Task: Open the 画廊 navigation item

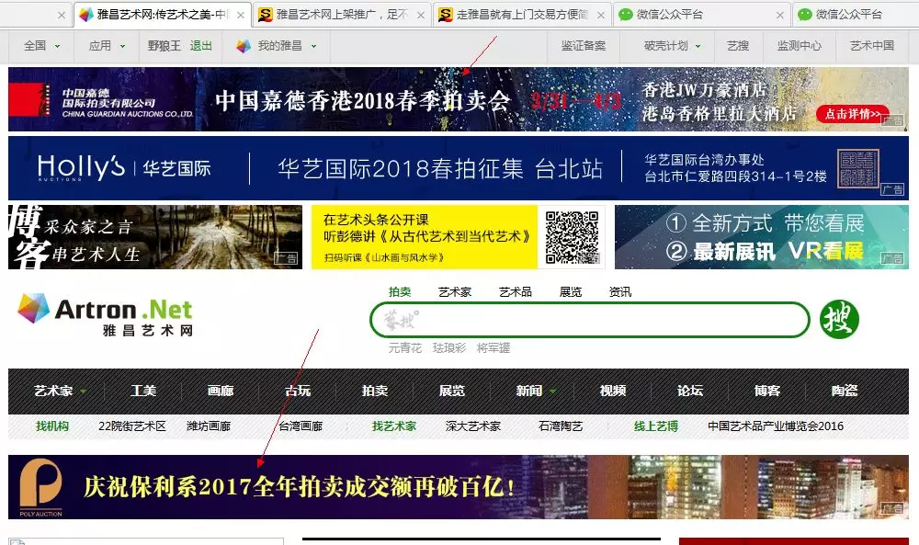Action: 221,391
